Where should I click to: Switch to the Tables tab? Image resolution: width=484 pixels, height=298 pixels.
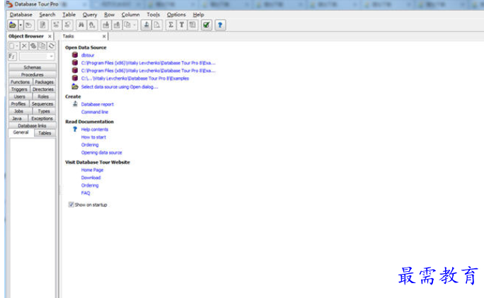point(45,133)
